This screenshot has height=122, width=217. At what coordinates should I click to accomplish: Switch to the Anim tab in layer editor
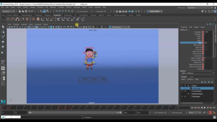point(191,77)
